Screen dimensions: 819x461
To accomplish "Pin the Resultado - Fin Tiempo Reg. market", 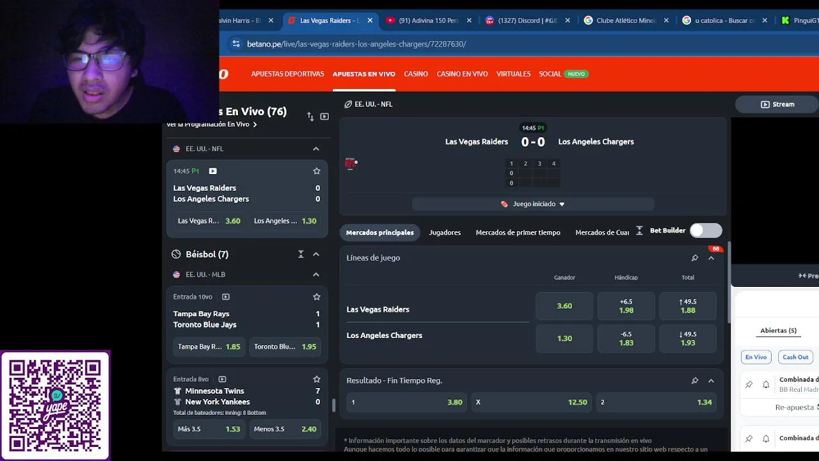I will [695, 380].
